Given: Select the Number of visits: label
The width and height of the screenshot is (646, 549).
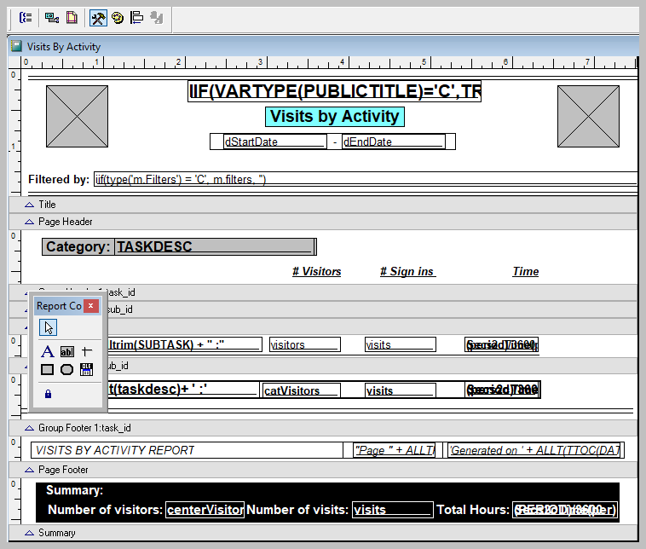Looking at the screenshot, I should point(297,510).
